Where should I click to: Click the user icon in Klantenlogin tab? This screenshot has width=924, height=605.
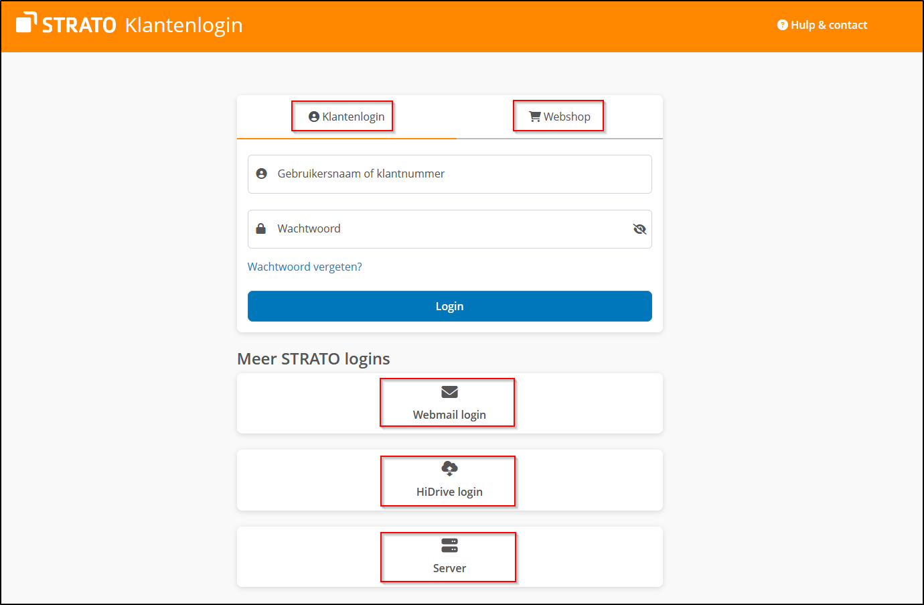pyautogui.click(x=313, y=117)
